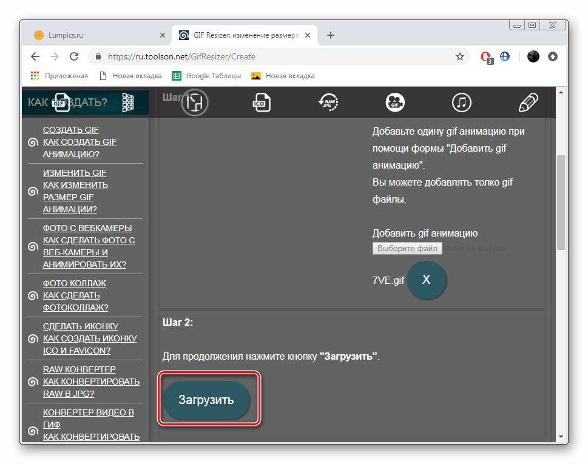The height and width of the screenshot is (464, 588).
Task: Open the video to GIF converter icon
Action: [395, 103]
